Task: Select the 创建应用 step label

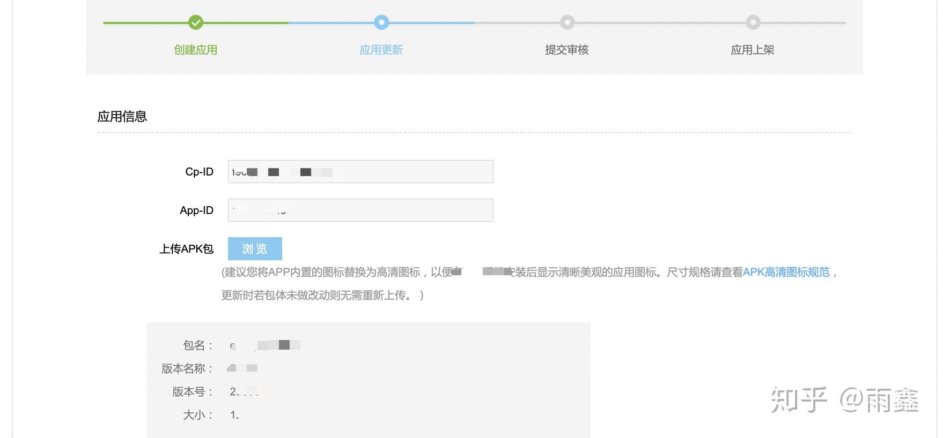Action: tap(196, 50)
